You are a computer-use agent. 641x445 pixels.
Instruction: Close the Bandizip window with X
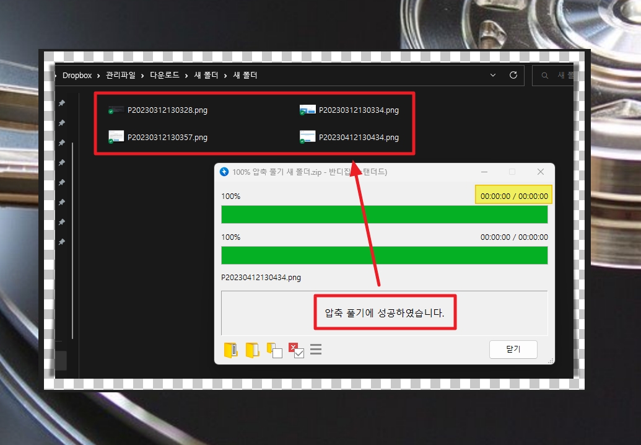click(541, 172)
